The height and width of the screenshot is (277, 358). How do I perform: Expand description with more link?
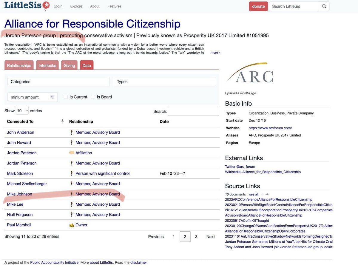215,53
